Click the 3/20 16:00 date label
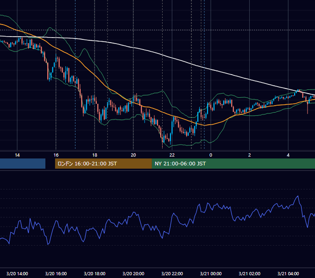Image resolution: width=315 pixels, height=278 pixels. tap(56, 273)
